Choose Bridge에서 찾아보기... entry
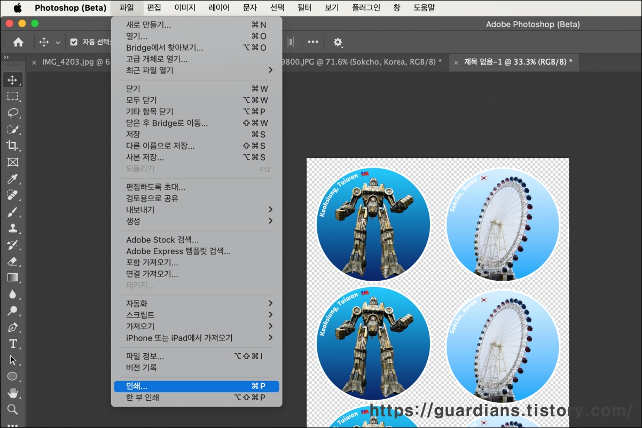The image size is (642, 428). coord(197,48)
